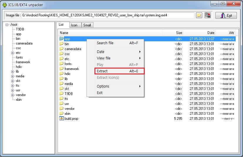The image size is (243, 157).
Task: Expand the media node in the tree
Action: click(13, 76)
